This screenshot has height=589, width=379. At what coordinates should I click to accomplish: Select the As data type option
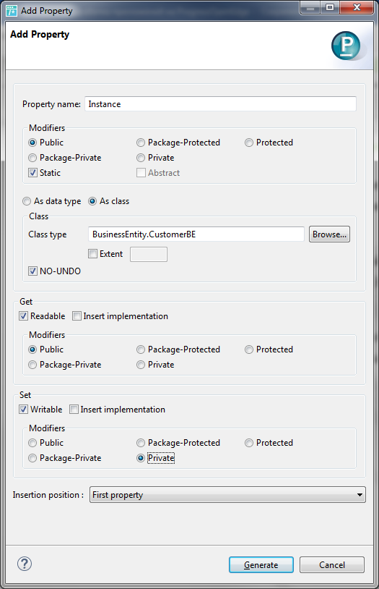[27, 201]
